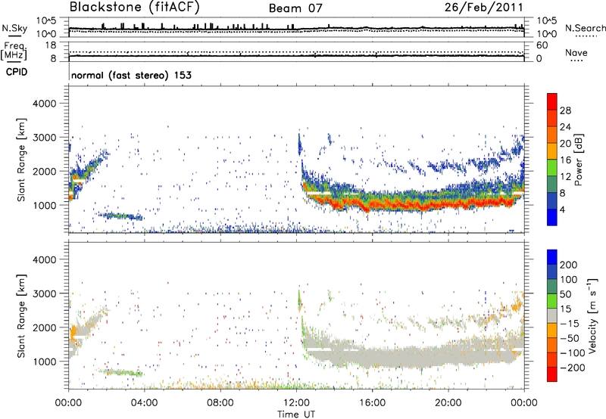This screenshot has width=606, height=419.
Task: Click the 'Time UT' axis label
Action: (296, 414)
